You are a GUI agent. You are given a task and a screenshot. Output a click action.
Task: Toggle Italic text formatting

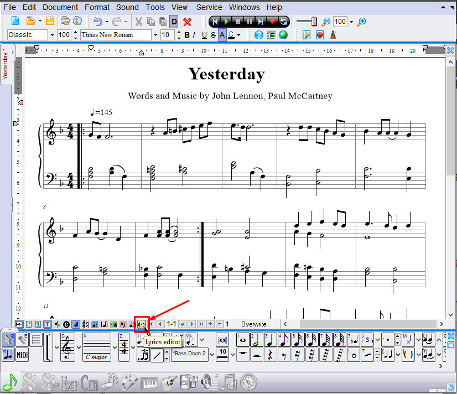(194, 35)
